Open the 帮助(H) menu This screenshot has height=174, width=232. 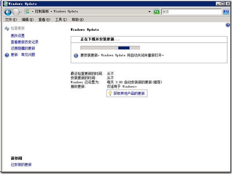(77, 19)
